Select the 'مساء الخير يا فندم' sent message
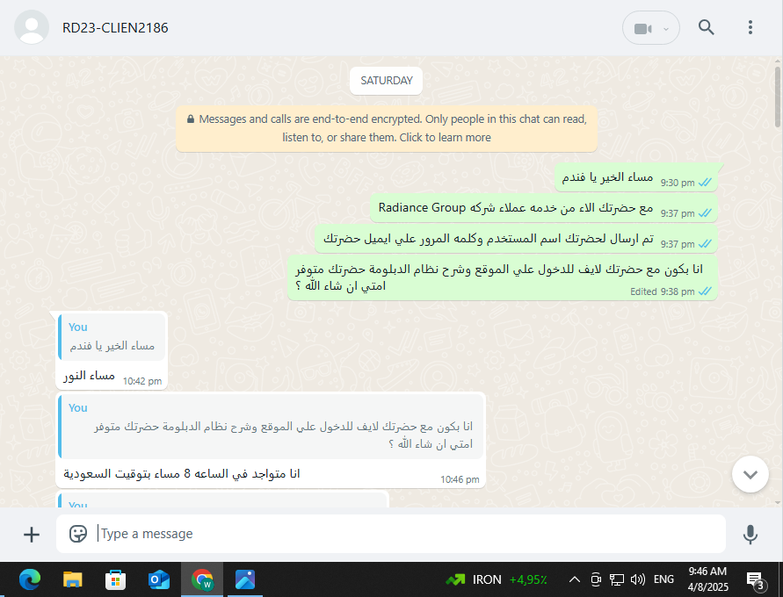 pyautogui.click(x=636, y=177)
